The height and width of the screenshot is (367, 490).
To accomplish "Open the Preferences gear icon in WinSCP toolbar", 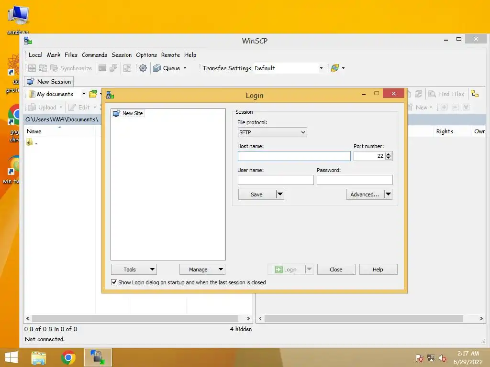I will click(x=143, y=68).
